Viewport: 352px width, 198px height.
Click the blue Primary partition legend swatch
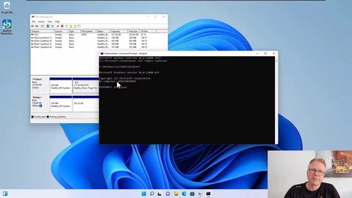tap(48, 117)
